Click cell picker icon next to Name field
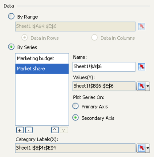 coord(141,67)
